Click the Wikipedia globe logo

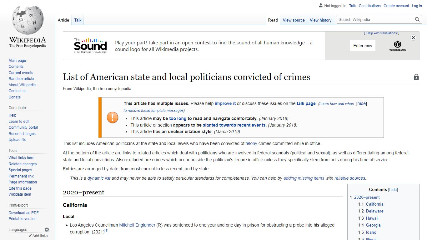pos(28,20)
